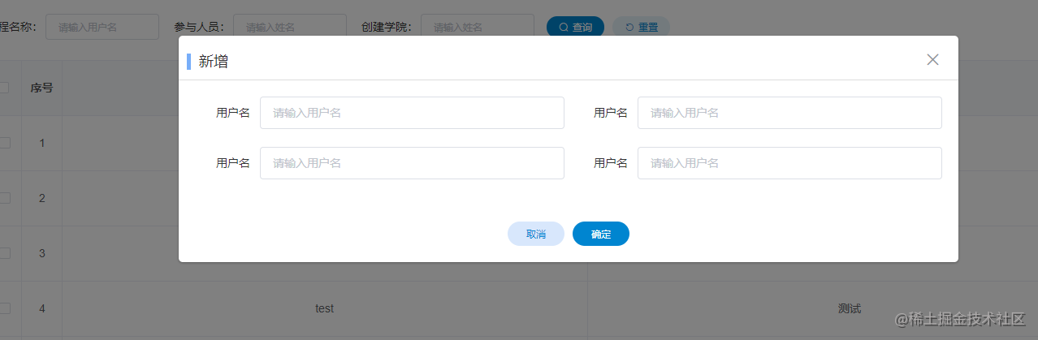Tick the checkbox for row 3
Screen dimensions: 1038x340
4,253
